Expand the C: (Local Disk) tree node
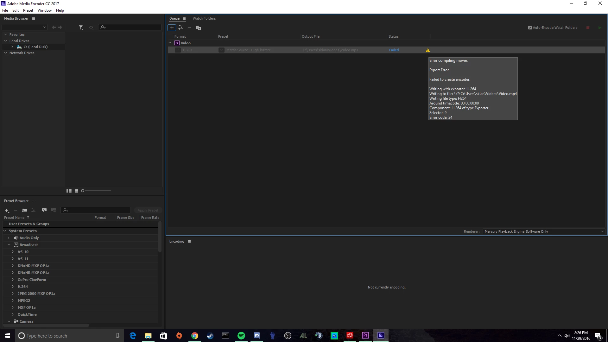This screenshot has width=608, height=342. pyautogui.click(x=12, y=47)
